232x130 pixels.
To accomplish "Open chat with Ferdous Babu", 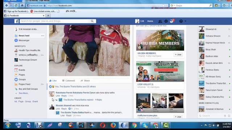I will [215, 70].
